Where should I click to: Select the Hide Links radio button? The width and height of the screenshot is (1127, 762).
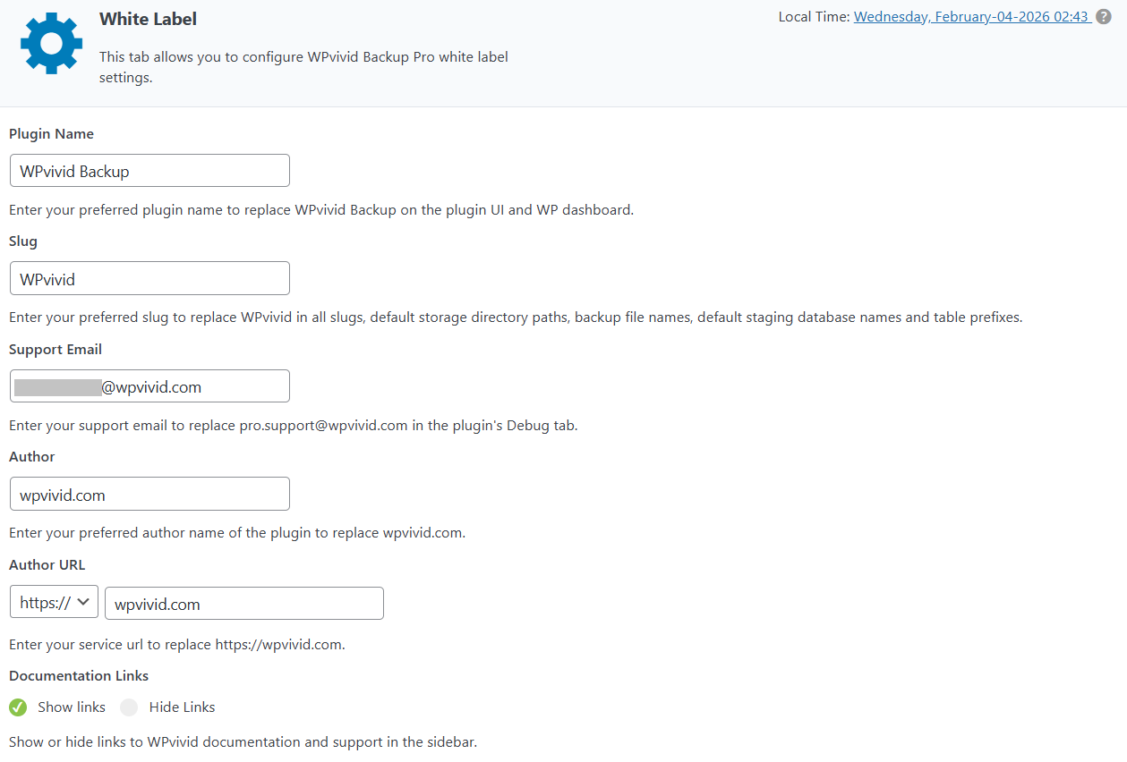click(x=130, y=707)
